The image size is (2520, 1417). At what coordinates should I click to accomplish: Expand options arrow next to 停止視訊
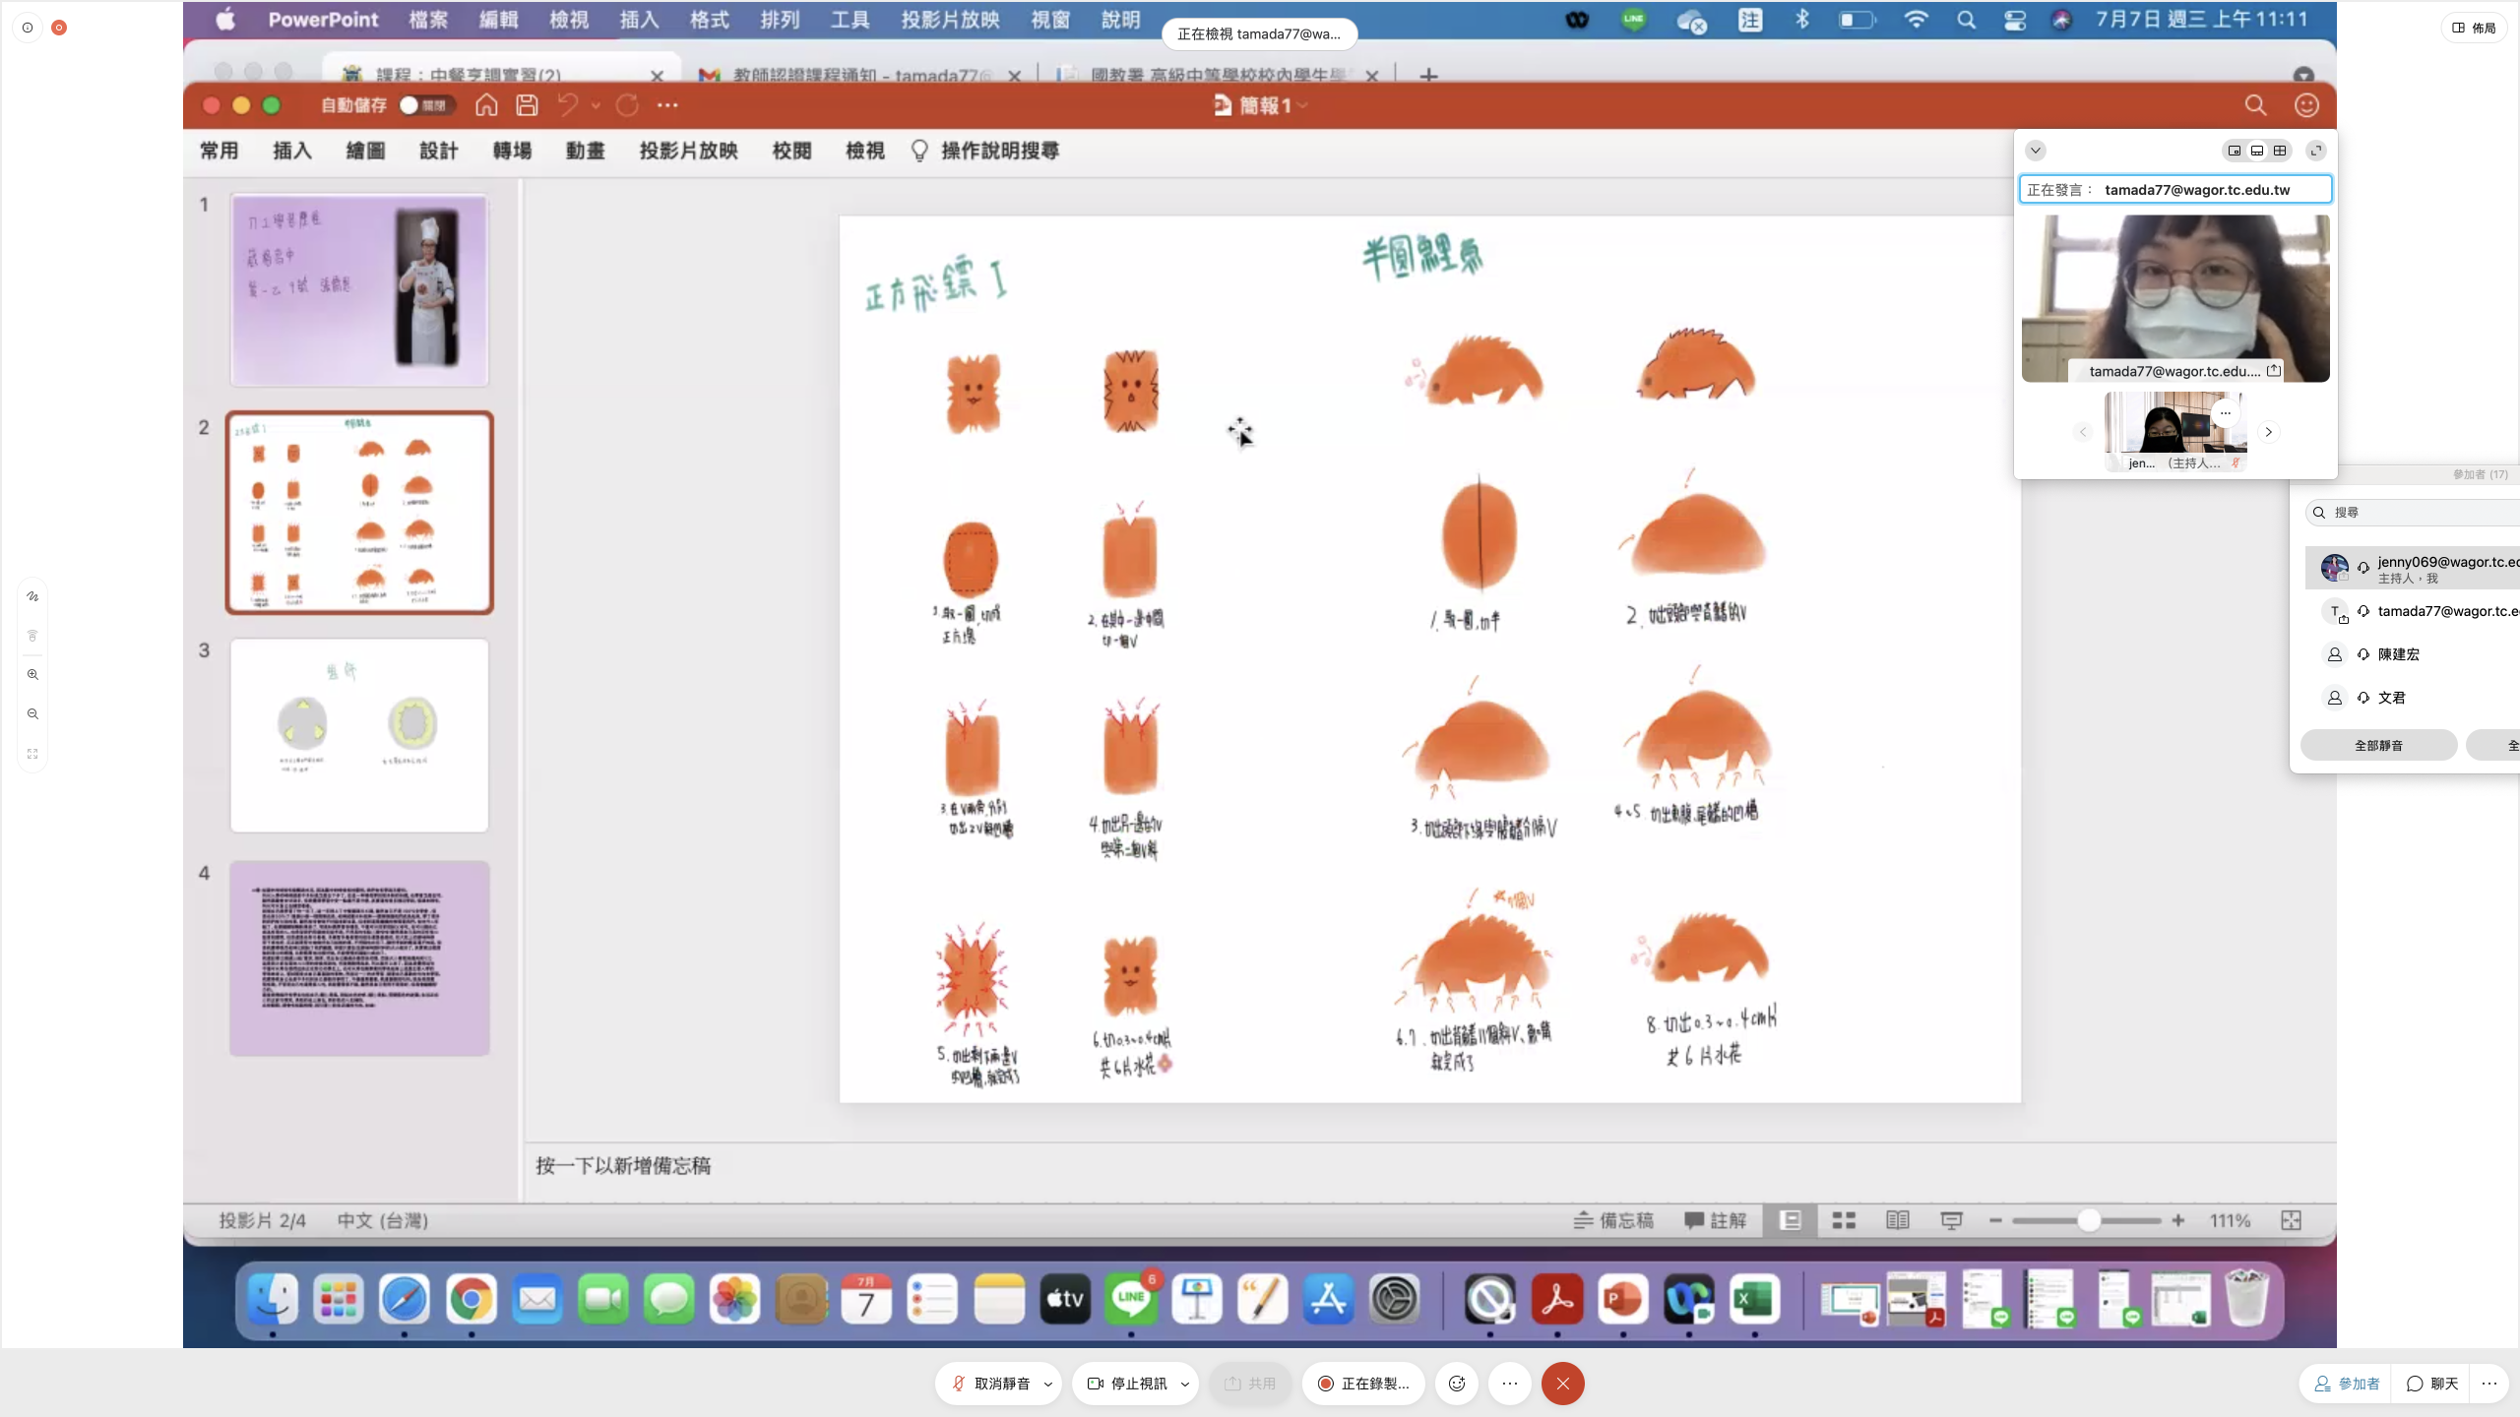(1185, 1384)
